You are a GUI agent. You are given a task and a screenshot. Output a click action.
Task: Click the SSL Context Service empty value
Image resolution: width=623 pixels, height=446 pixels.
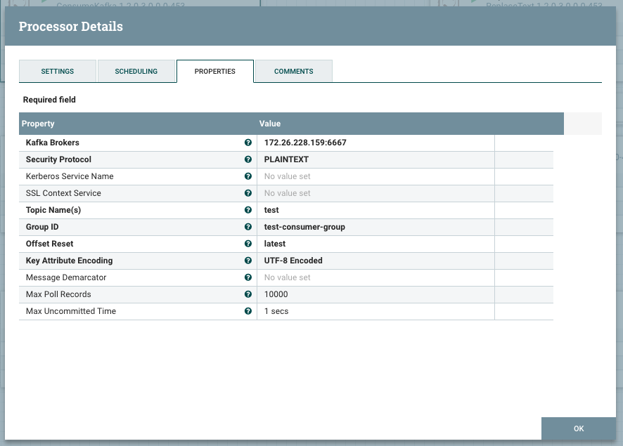(x=288, y=193)
